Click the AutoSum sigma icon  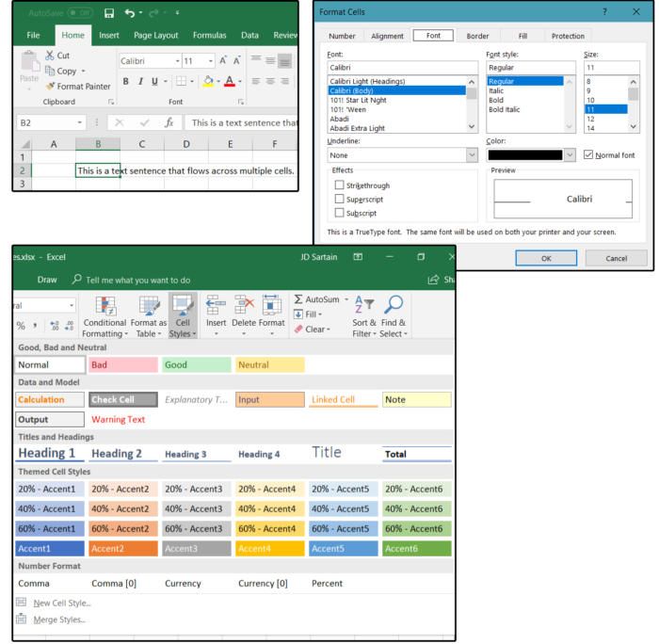tap(298, 299)
